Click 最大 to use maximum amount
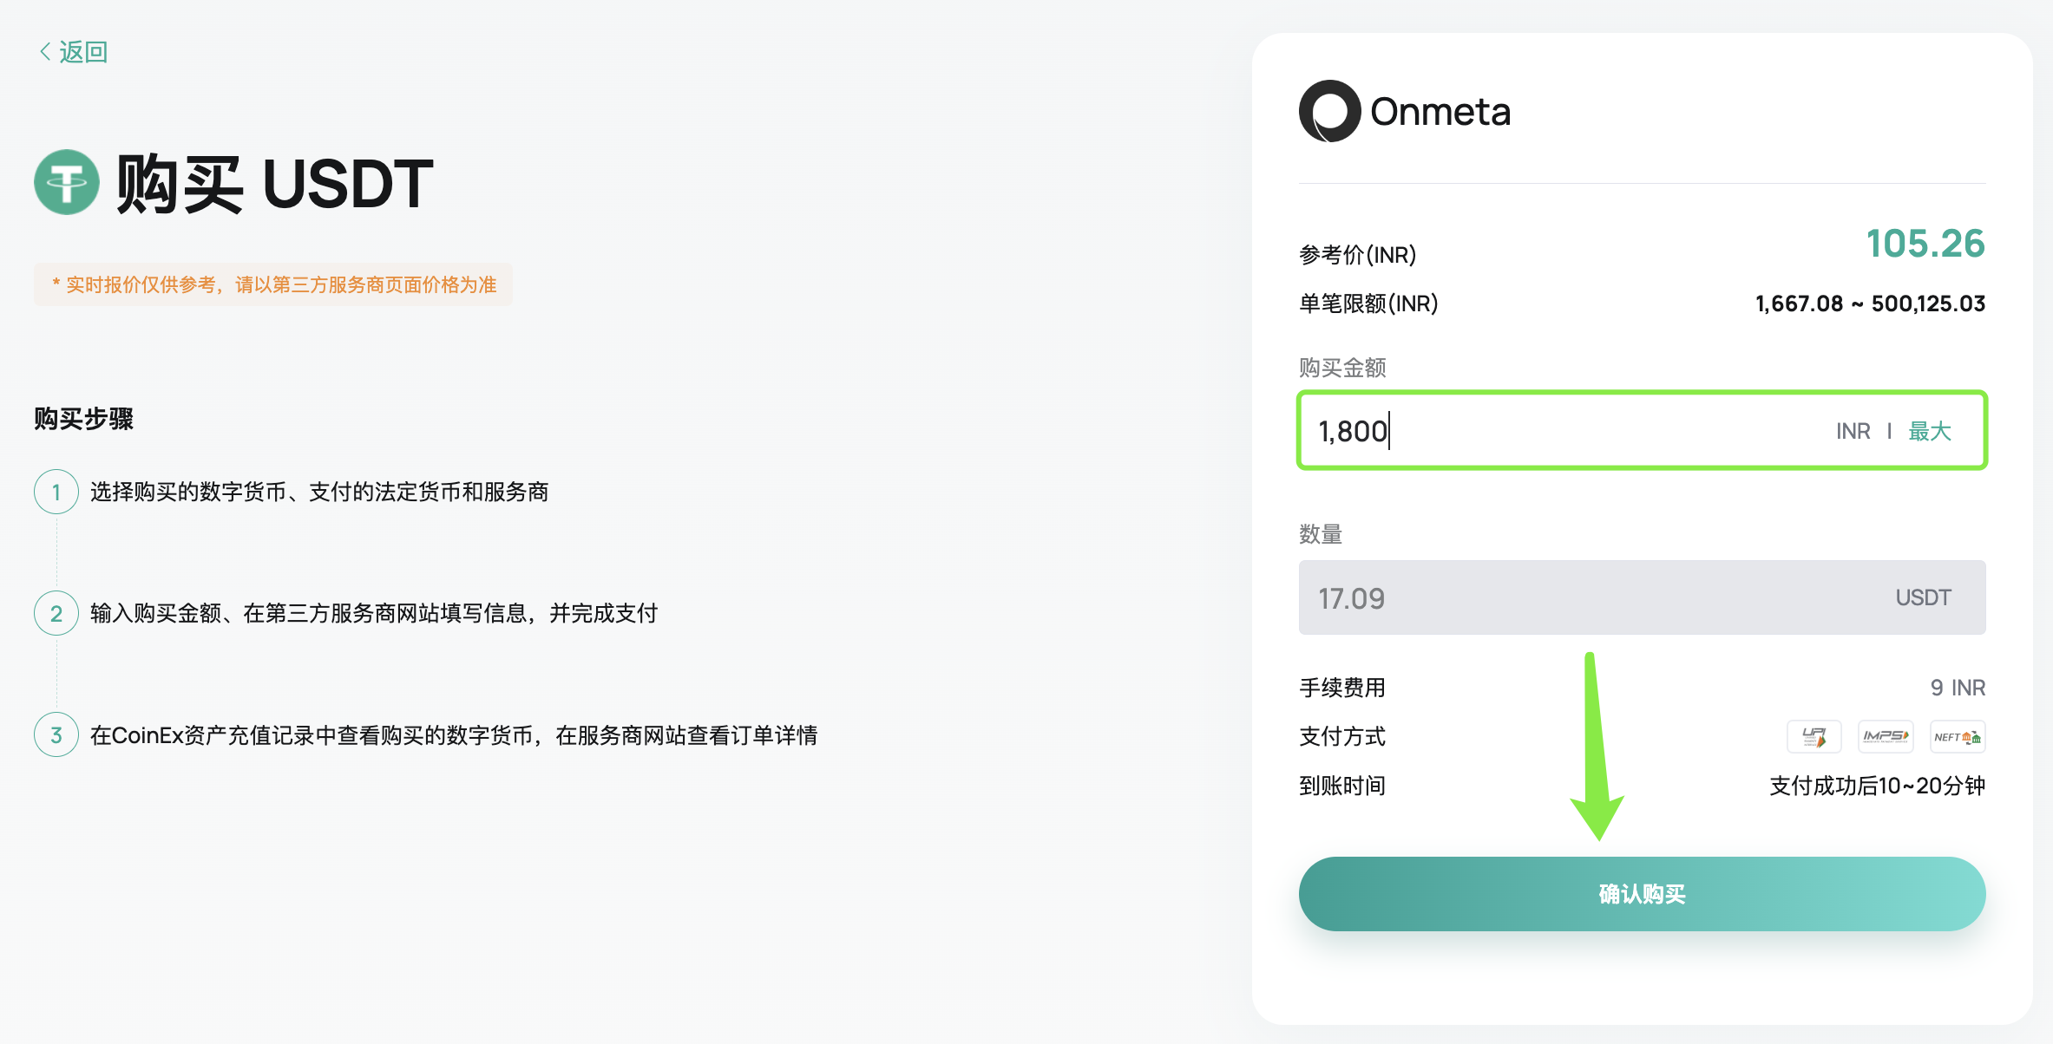This screenshot has width=2053, height=1044. coord(1929,430)
